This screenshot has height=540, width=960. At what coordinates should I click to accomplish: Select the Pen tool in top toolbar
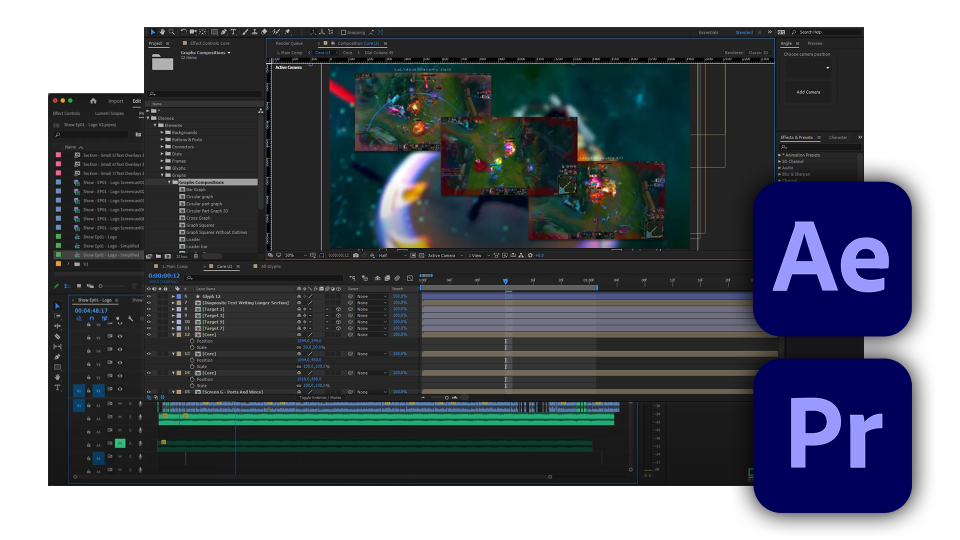pyautogui.click(x=224, y=31)
